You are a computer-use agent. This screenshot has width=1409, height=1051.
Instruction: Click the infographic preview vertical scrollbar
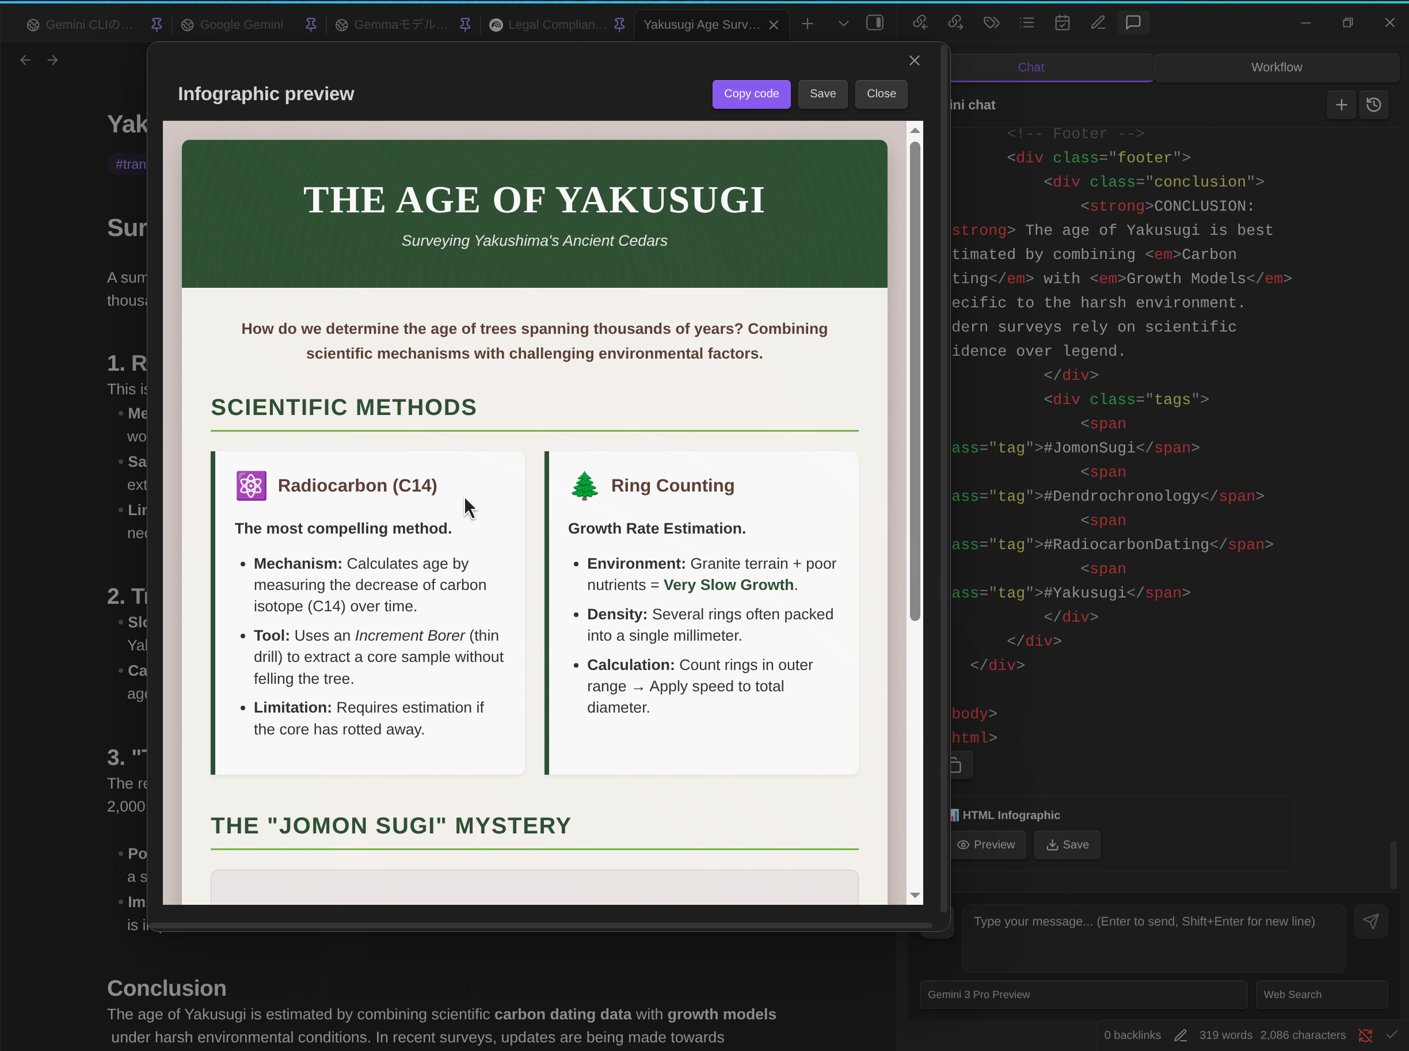[x=915, y=382]
